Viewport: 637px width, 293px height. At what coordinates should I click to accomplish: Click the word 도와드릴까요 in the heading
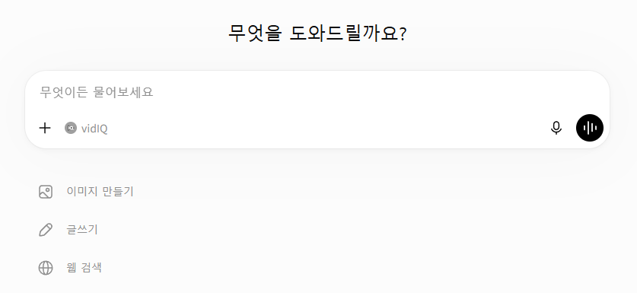(344, 33)
